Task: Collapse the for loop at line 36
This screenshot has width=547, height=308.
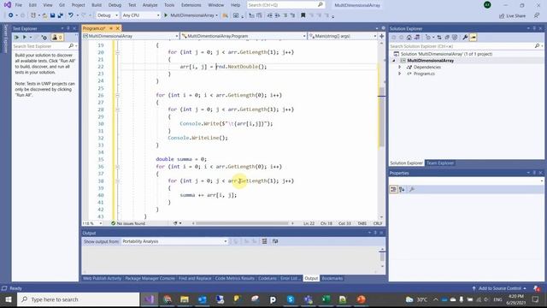Action: pyautogui.click(x=118, y=167)
